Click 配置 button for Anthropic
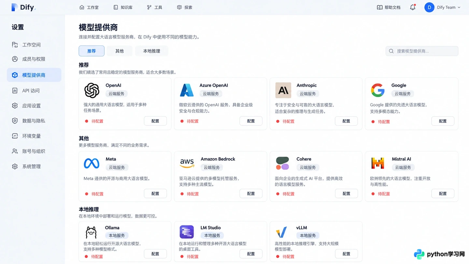 pyautogui.click(x=346, y=121)
